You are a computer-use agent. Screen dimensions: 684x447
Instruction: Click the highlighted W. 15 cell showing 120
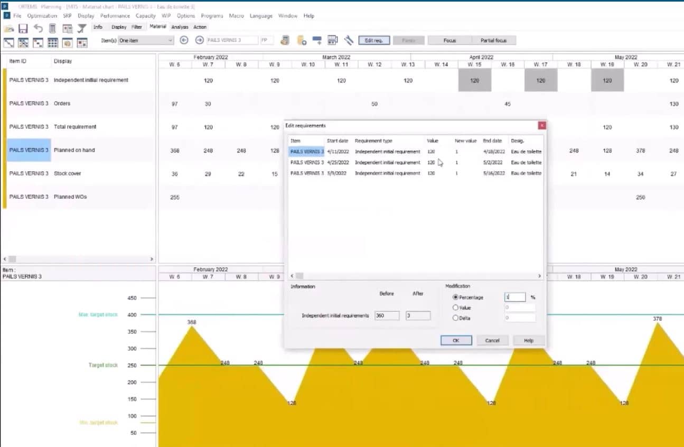tap(474, 80)
